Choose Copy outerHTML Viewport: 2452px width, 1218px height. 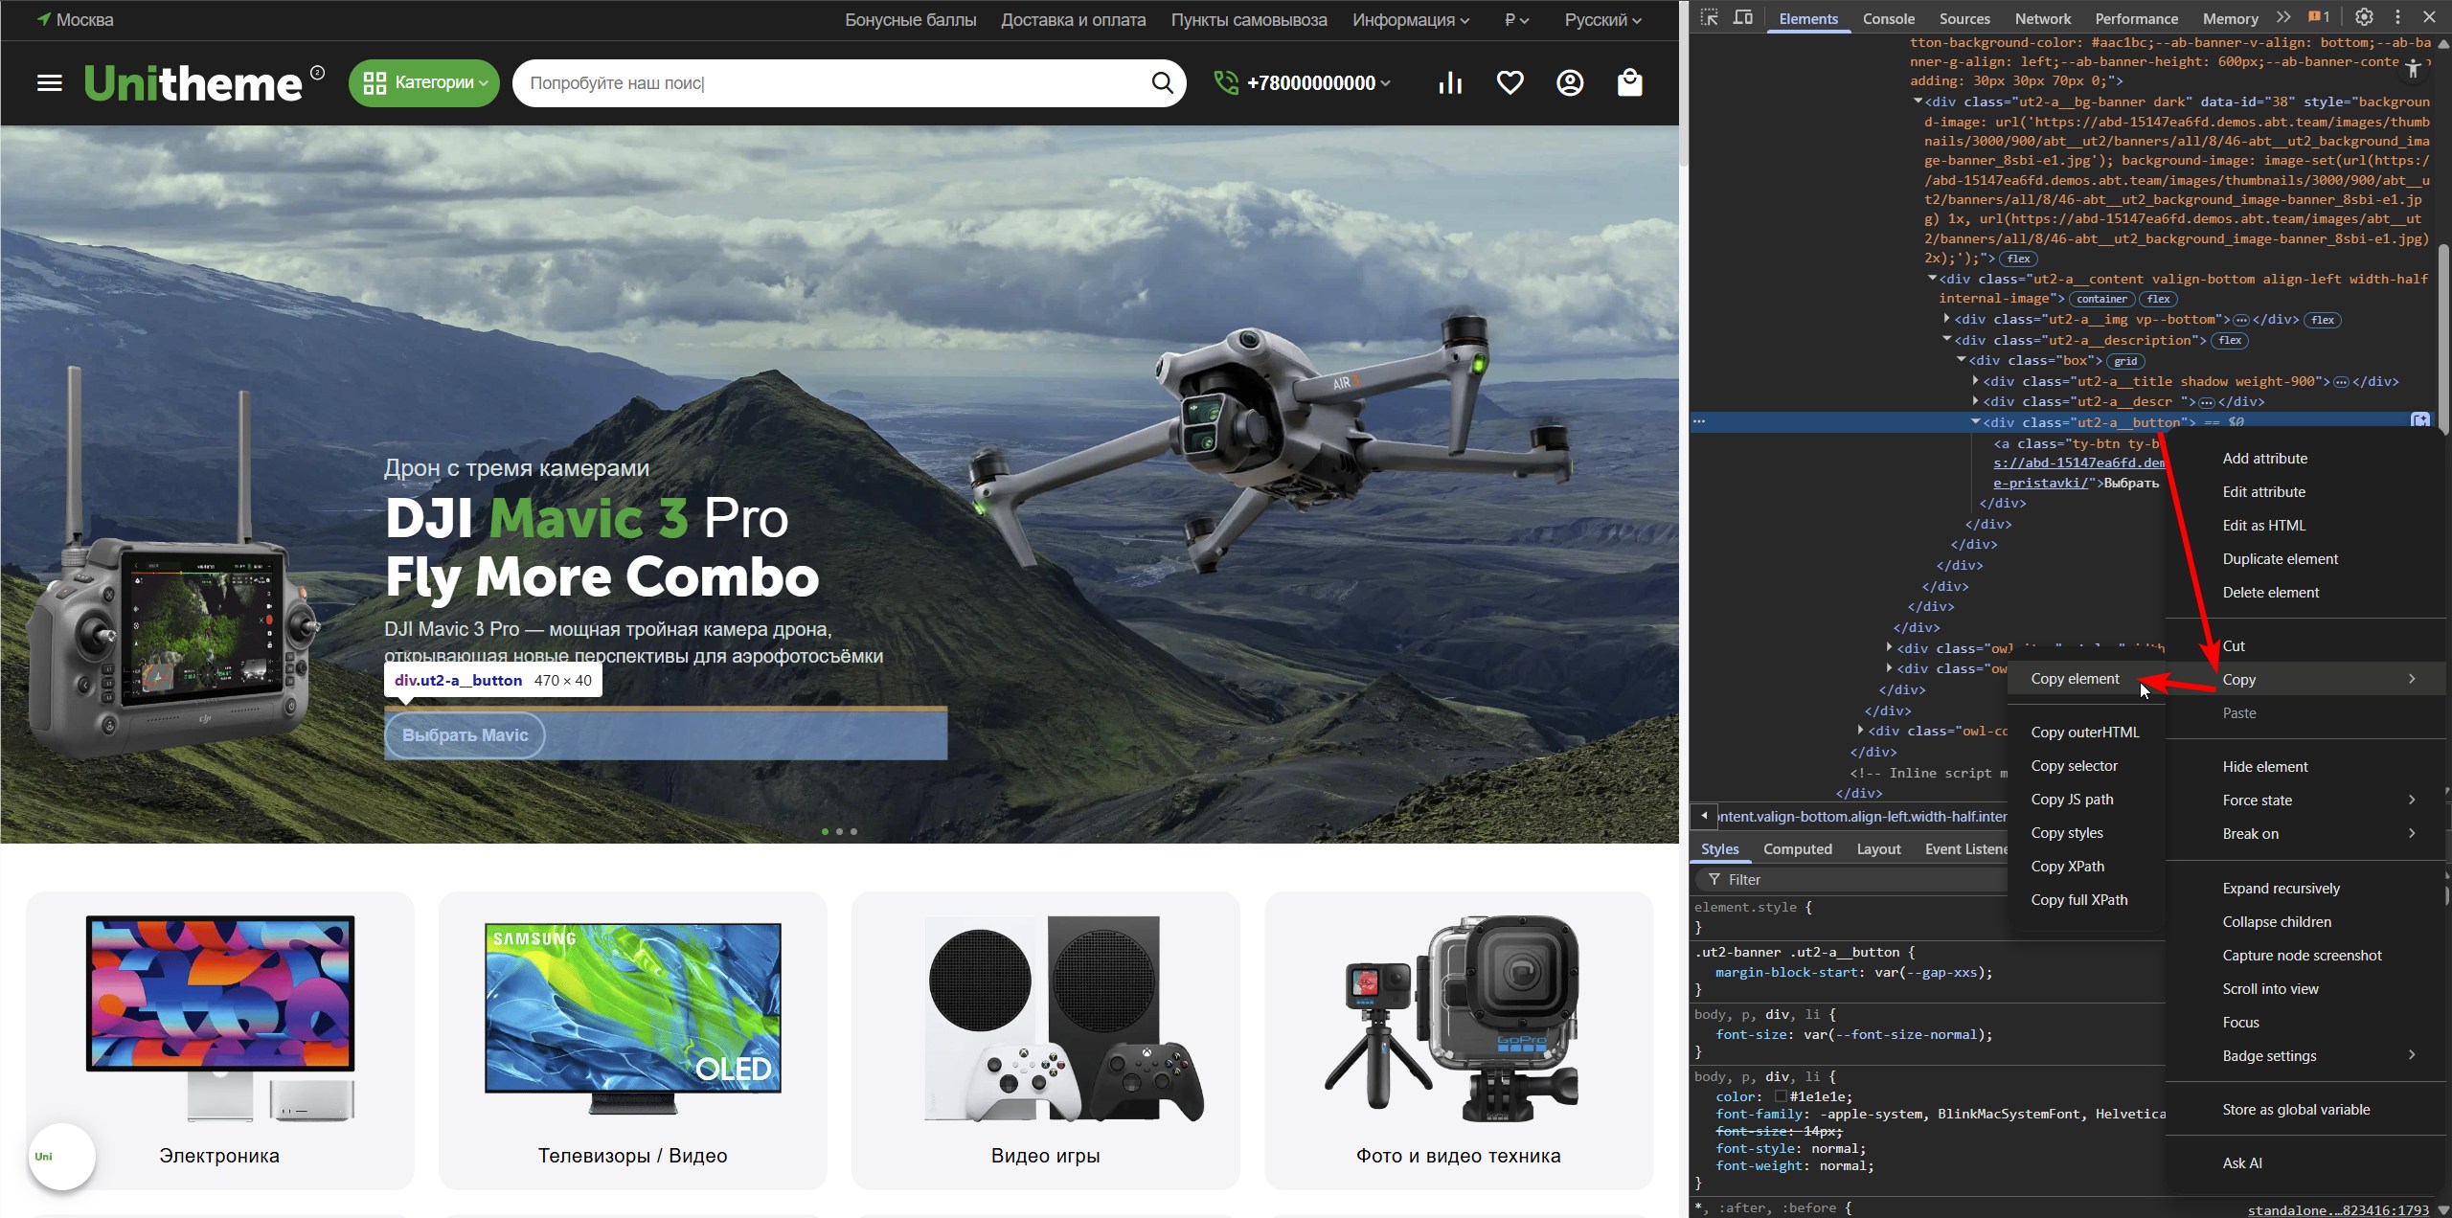[x=2084, y=733]
